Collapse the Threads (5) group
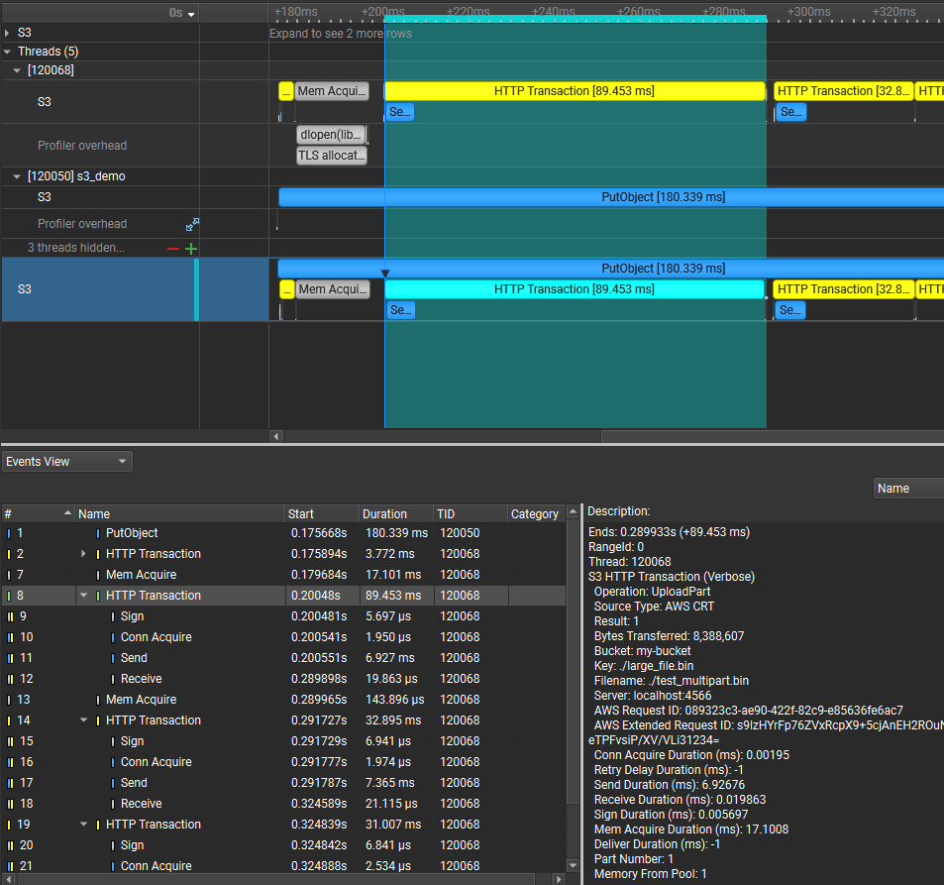The height and width of the screenshot is (885, 944). 9,51
